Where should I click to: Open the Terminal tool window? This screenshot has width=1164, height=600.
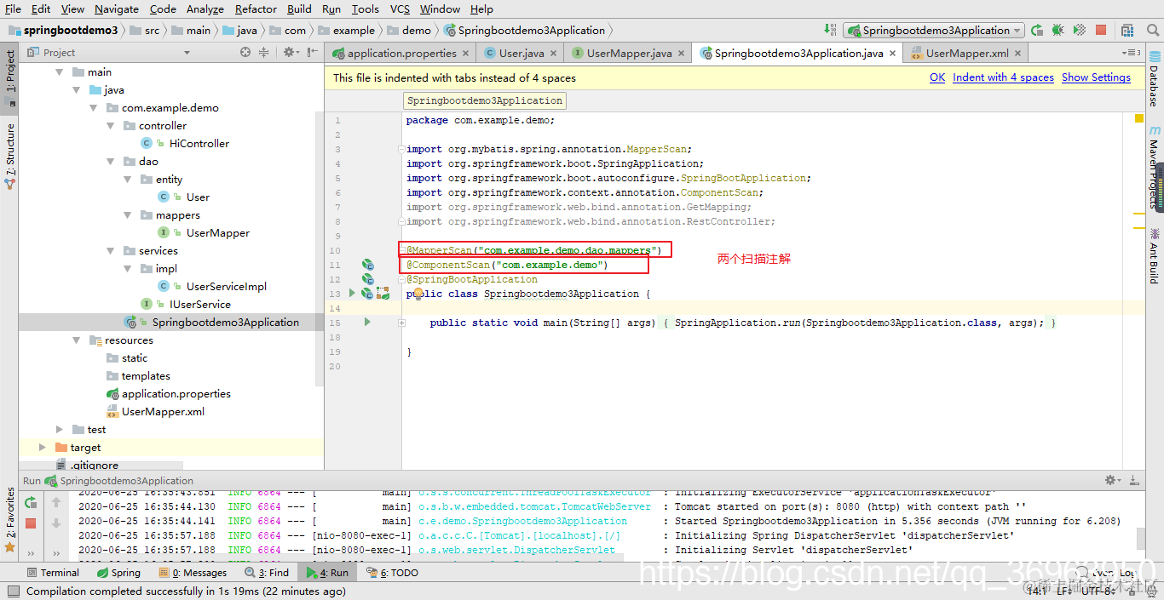(x=52, y=573)
